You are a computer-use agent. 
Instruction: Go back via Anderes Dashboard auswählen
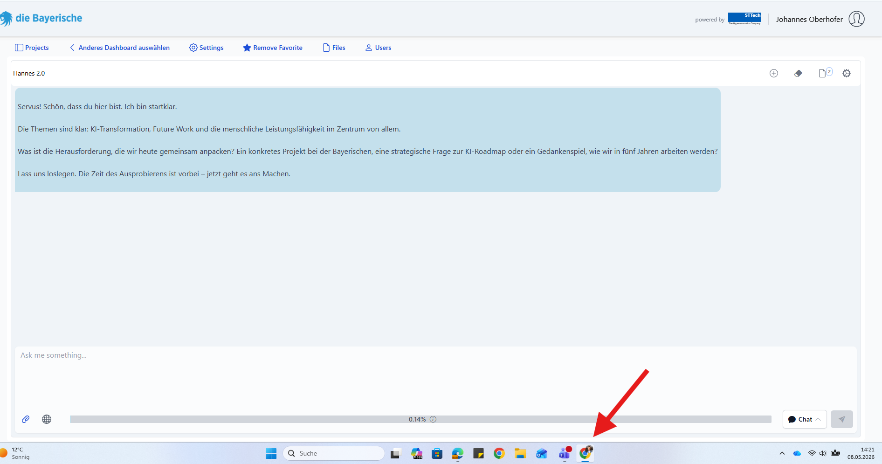(120, 48)
